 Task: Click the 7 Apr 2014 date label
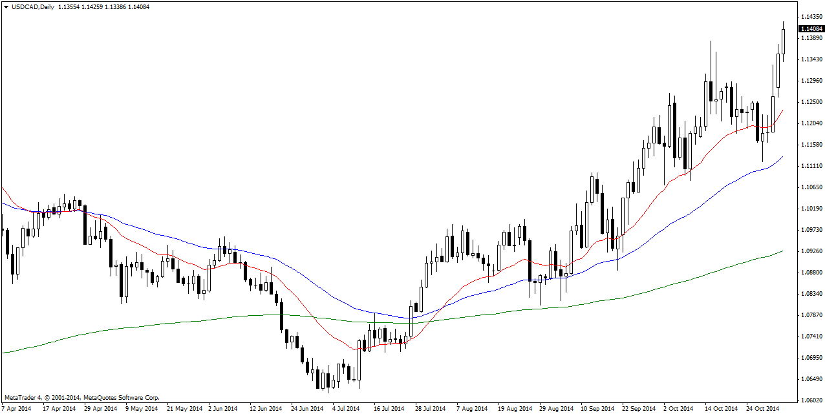[16, 409]
